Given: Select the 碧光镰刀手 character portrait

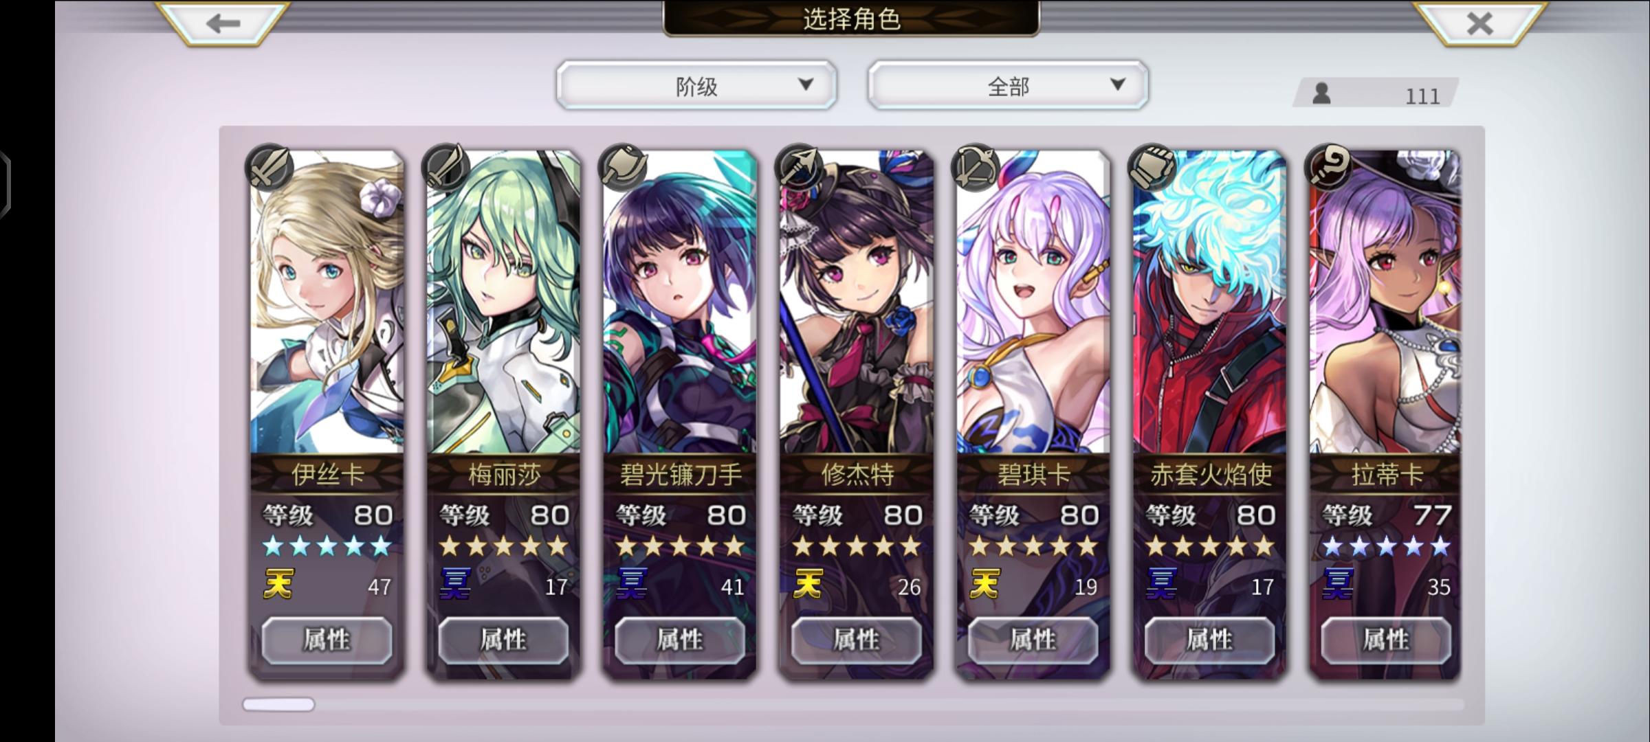Looking at the screenshot, I should coord(680,302).
